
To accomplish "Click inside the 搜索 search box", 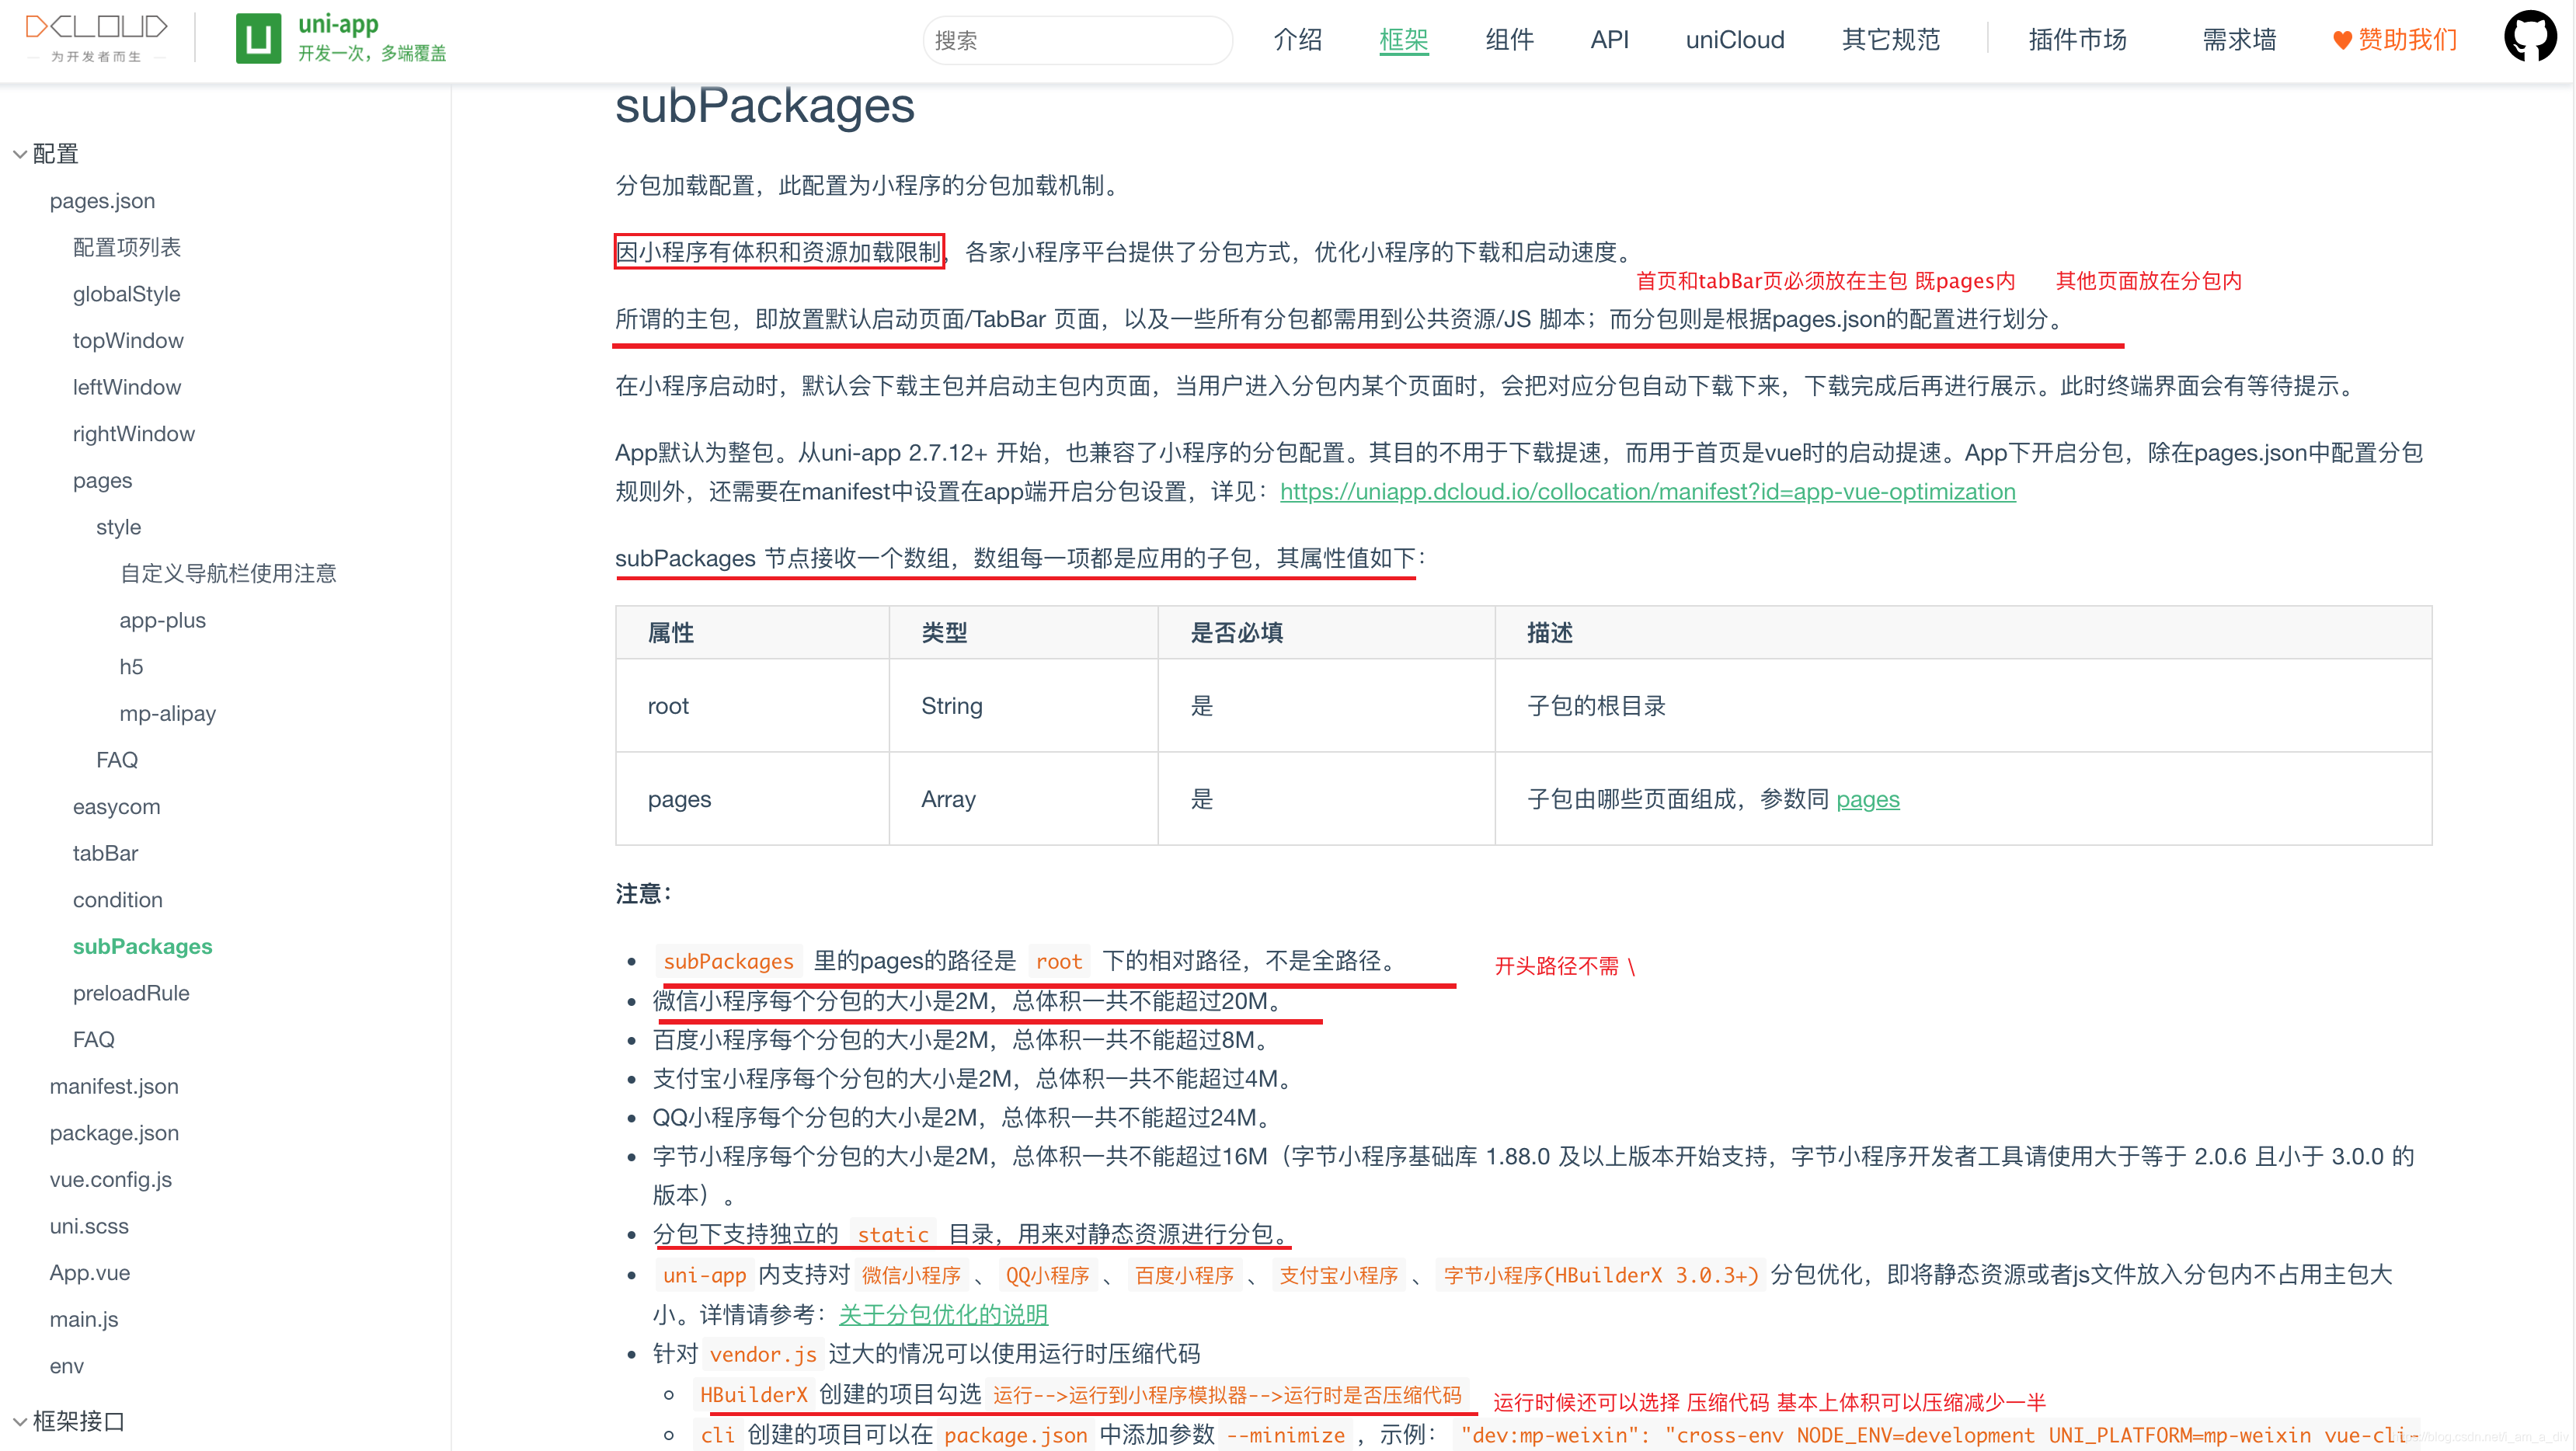I will (x=1077, y=40).
